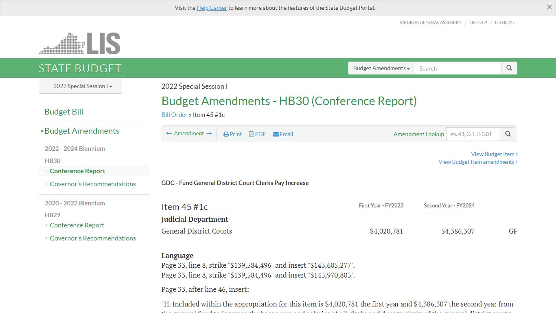
Task: Go to previous amendment arrow
Action: tap(169, 134)
